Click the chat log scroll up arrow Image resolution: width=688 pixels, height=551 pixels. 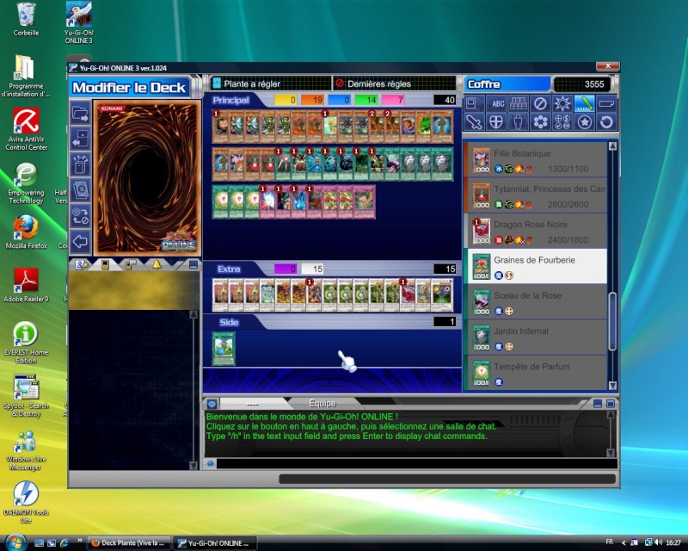[x=611, y=414]
